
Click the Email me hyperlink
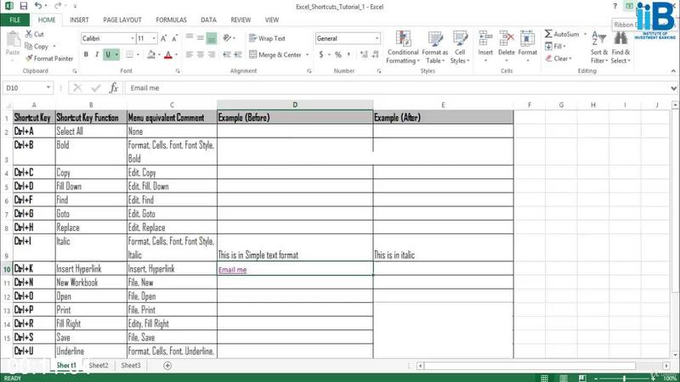232,270
